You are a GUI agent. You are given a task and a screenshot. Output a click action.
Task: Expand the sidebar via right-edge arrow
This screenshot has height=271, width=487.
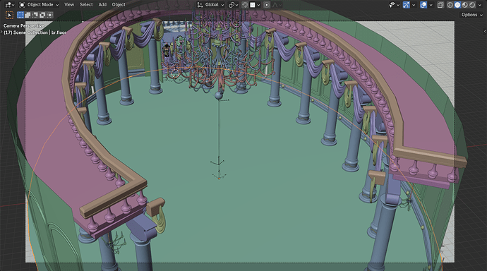point(485,31)
